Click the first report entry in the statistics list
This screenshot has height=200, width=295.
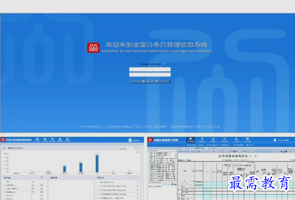pyautogui.click(x=160, y=153)
